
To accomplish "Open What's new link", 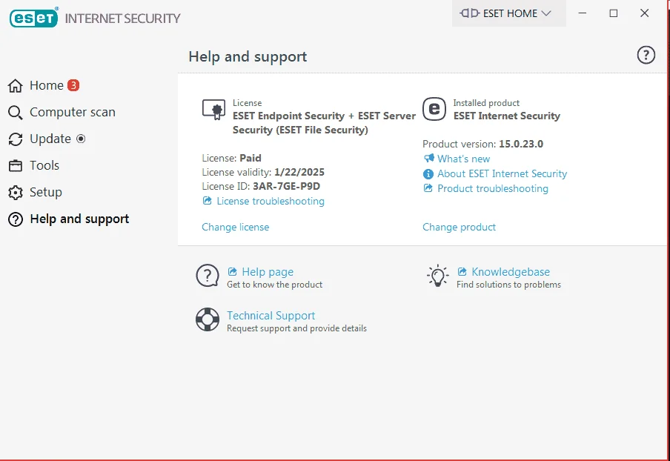I will (464, 159).
